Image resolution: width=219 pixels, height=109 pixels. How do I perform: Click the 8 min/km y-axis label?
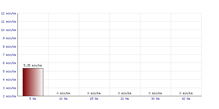click(x=9, y=47)
